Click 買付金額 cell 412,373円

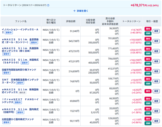[113, 69]
